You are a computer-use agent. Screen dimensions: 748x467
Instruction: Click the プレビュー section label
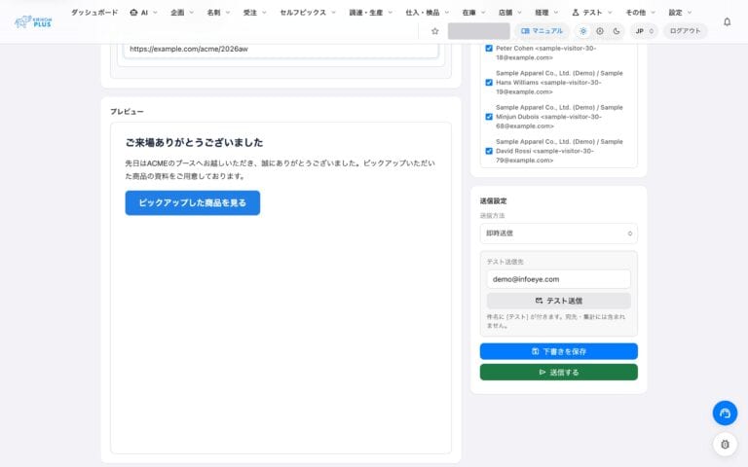[127, 112]
